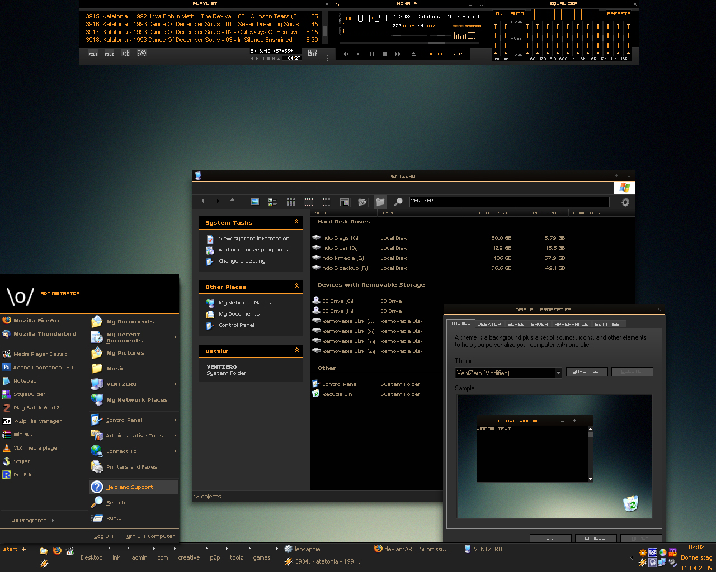Image resolution: width=716 pixels, height=572 pixels.
Task: Toggle Shuffle in Winamp
Action: [436, 54]
